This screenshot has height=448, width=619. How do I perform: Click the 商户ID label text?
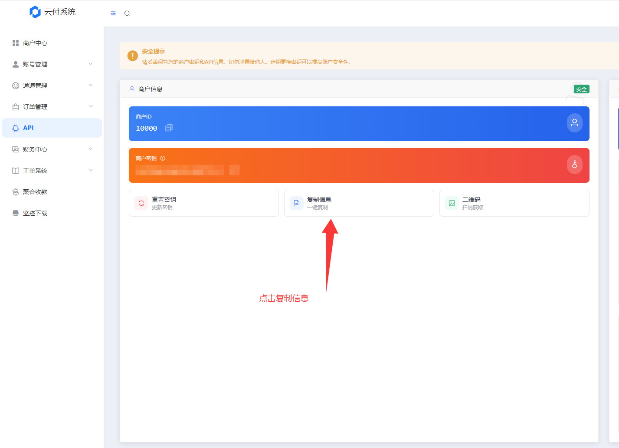tap(144, 117)
